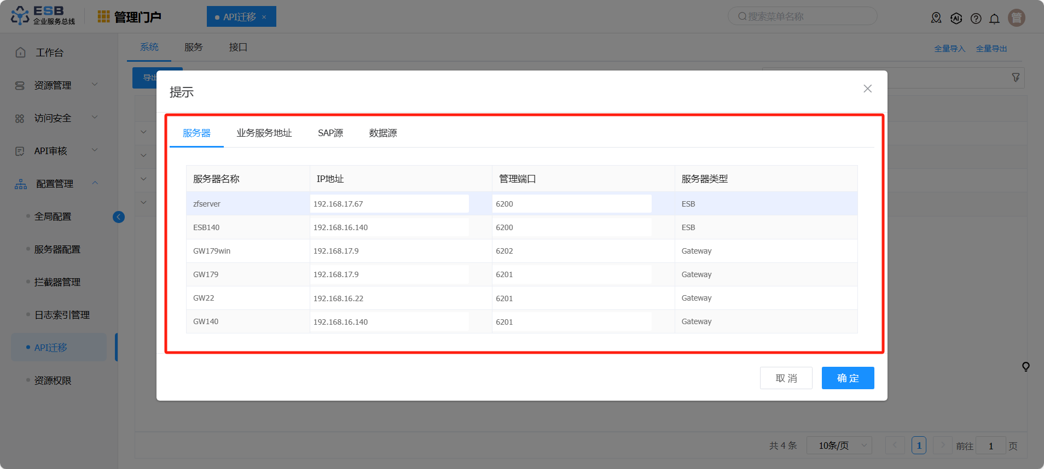
Task: Click the user avatar icon
Action: [x=1016, y=18]
